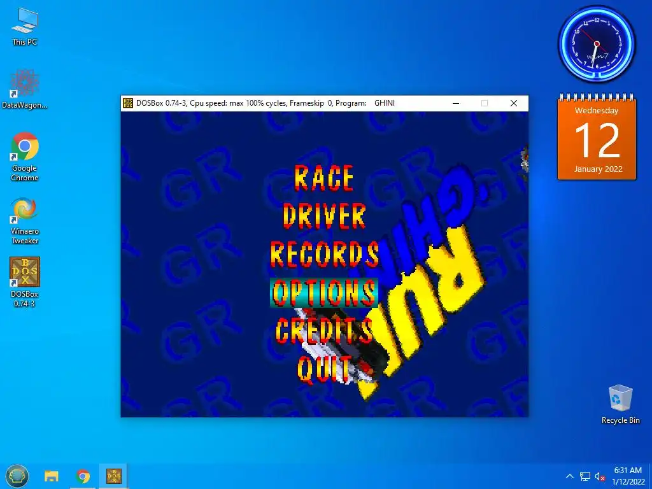Choose the highlighted OPTIONS menu entry
This screenshot has width=652, height=489.
tap(324, 293)
